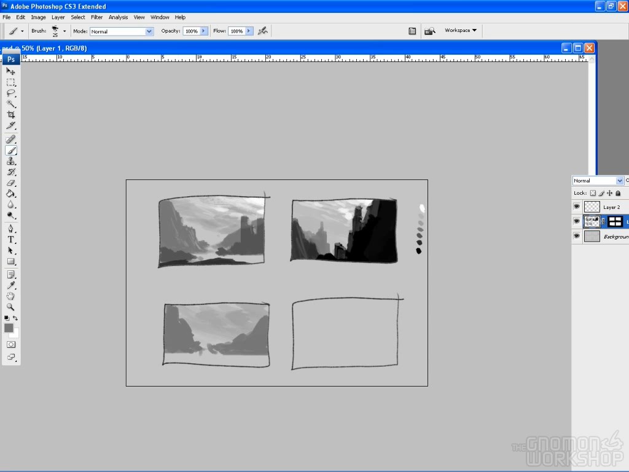Image resolution: width=629 pixels, height=472 pixels.
Task: Open the Filter menu
Action: pyautogui.click(x=97, y=17)
